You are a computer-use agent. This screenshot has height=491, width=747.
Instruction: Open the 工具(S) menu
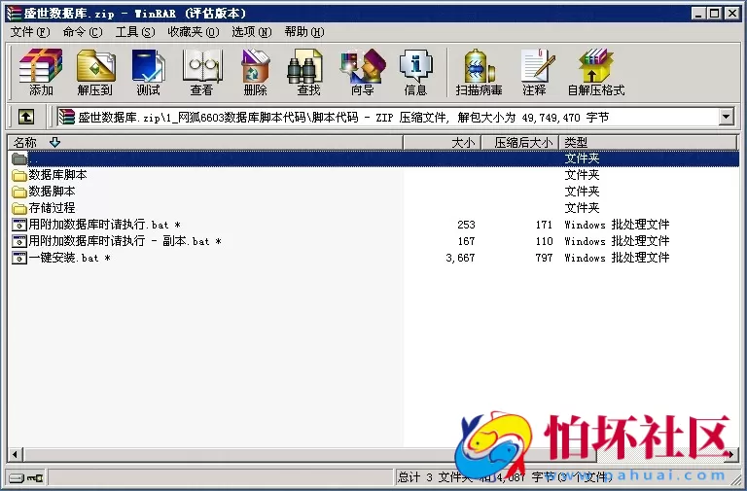click(135, 32)
